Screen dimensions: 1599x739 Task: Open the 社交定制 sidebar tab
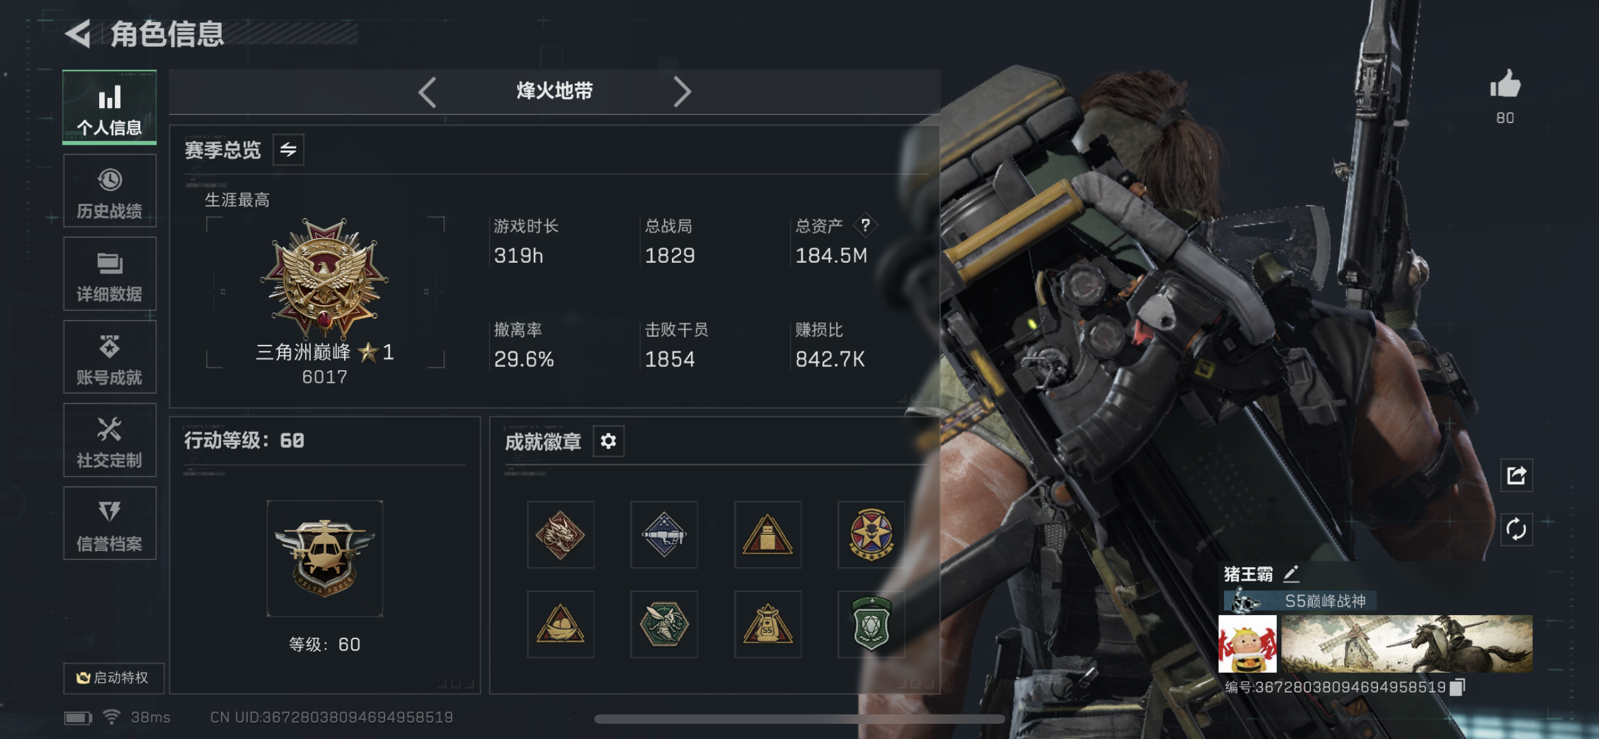click(109, 440)
